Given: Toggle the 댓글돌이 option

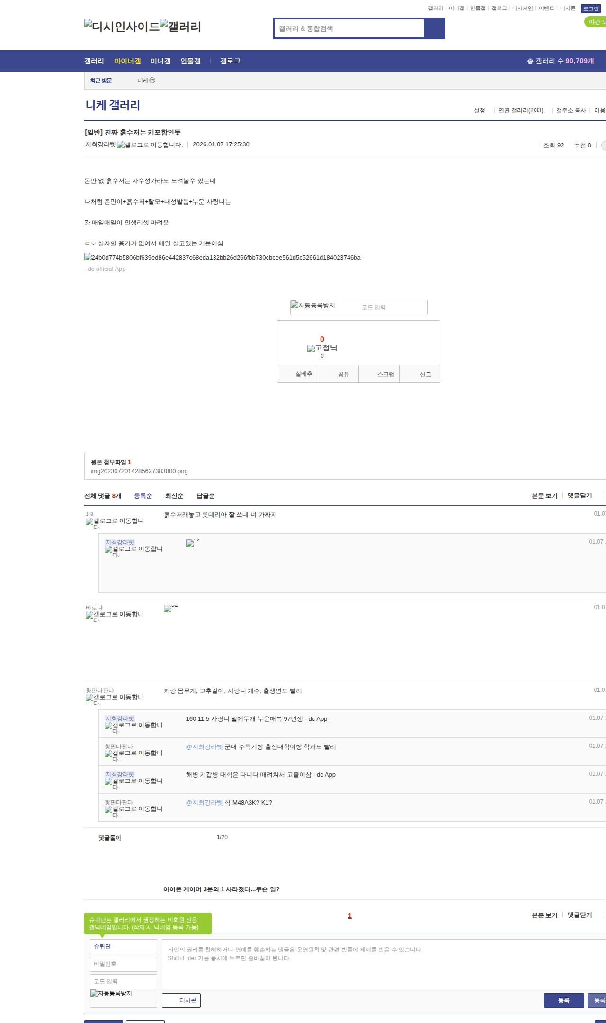Looking at the screenshot, I should [109, 838].
